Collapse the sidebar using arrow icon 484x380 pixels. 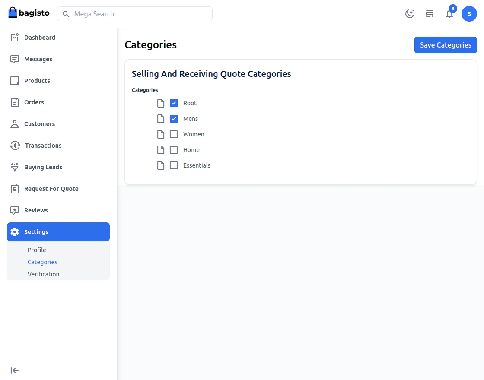(x=15, y=370)
